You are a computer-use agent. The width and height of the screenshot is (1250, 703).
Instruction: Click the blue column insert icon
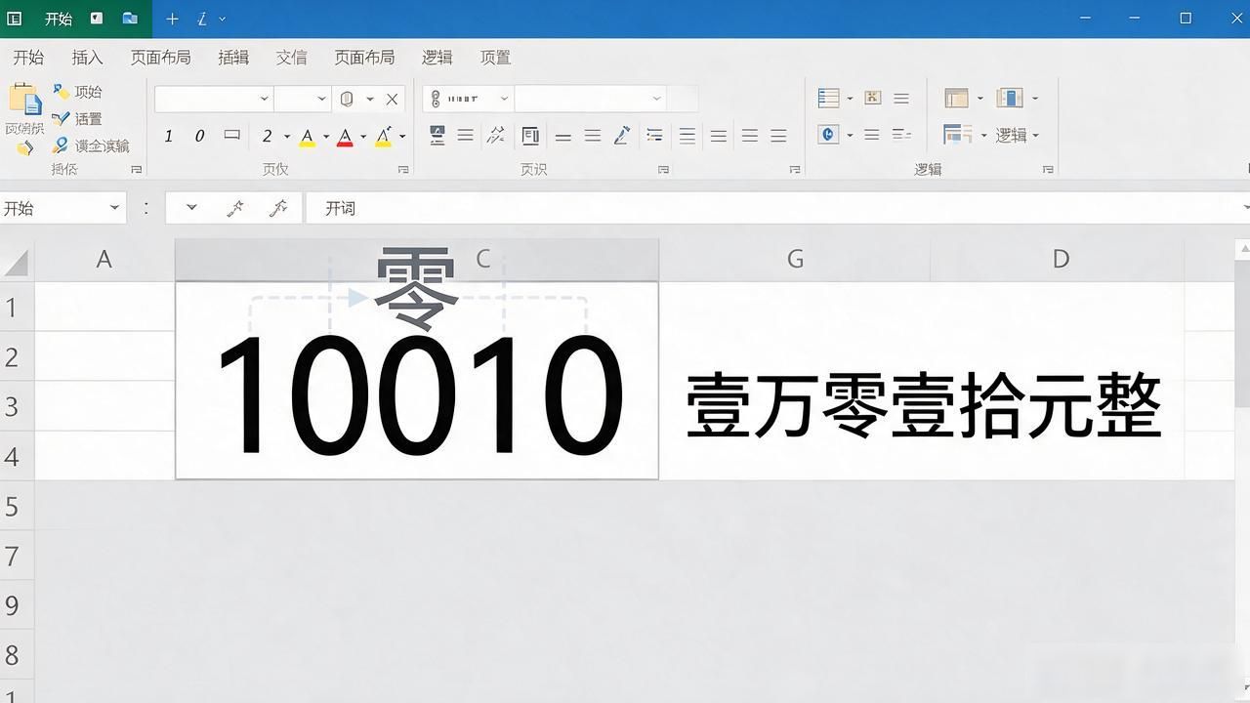coord(1009,98)
